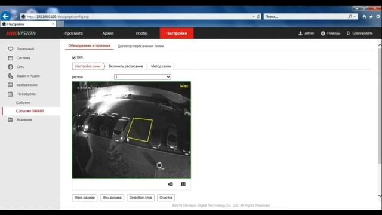Open the address bar dropdown arrow

pyautogui.click(x=254, y=17)
